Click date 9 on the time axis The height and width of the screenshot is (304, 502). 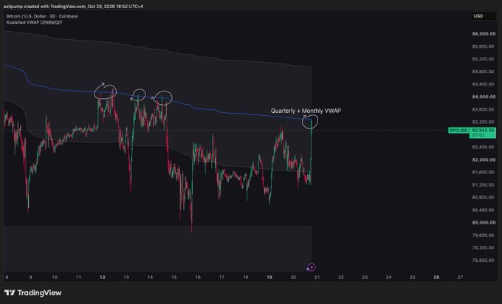[31, 277]
